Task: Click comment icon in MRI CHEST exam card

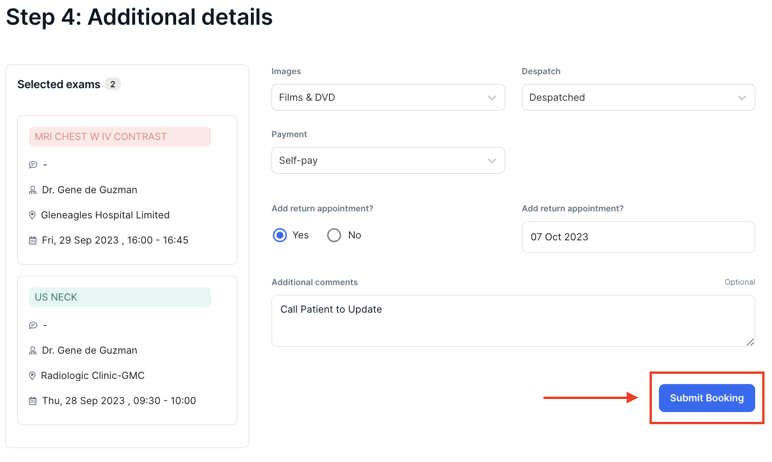Action: 33,165
